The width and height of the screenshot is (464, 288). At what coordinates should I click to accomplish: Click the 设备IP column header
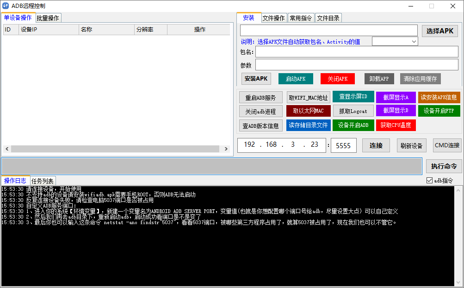[x=49, y=29]
